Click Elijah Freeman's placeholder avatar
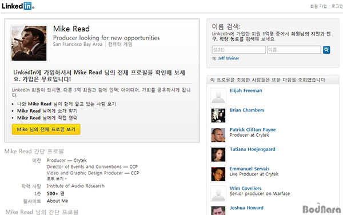 click(x=218, y=96)
